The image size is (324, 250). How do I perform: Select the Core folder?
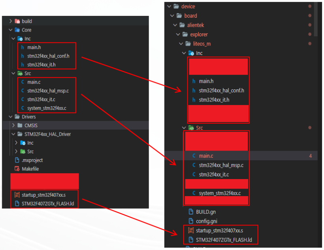(26, 30)
